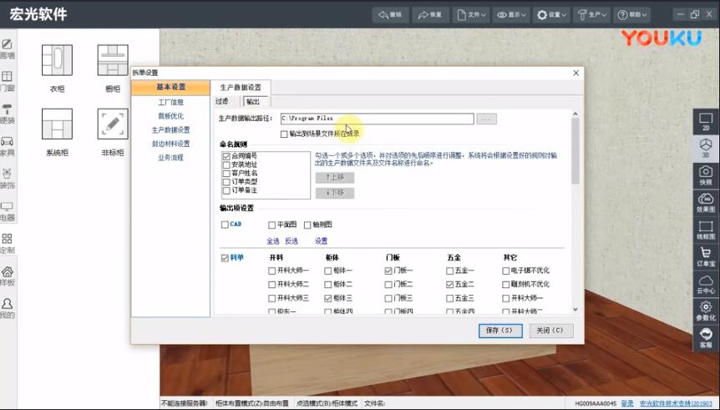Switch to the 输出 output tab
720x410 pixels.
tap(253, 102)
